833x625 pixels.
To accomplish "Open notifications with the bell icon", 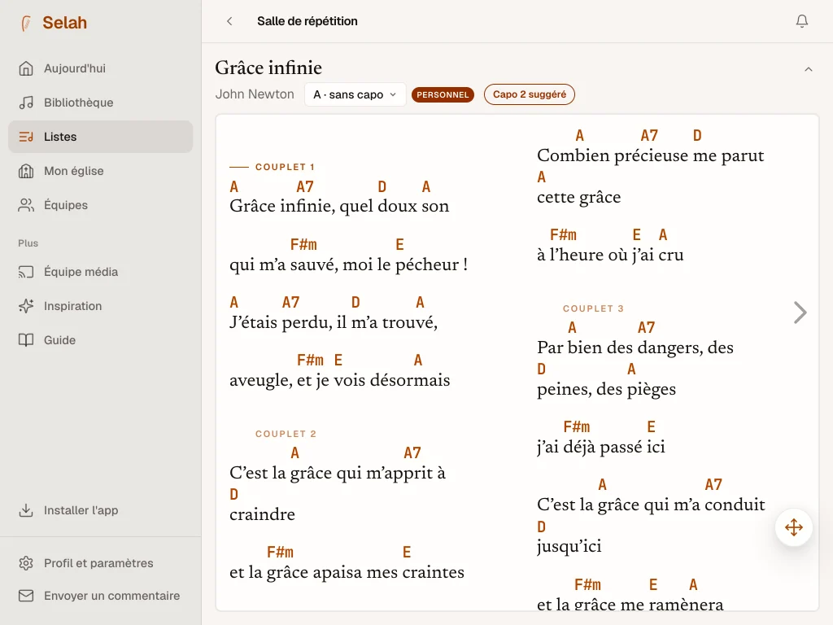I will [801, 21].
